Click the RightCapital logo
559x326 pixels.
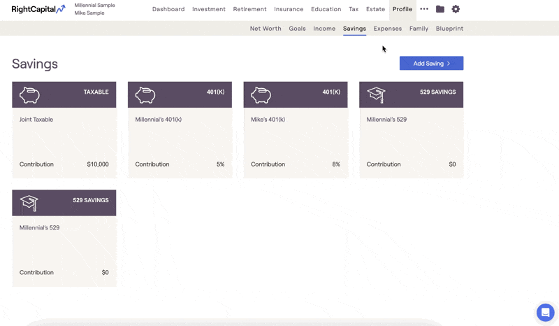point(38,9)
